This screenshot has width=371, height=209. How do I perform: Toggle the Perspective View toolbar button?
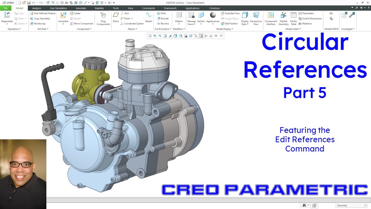[x=191, y=36]
